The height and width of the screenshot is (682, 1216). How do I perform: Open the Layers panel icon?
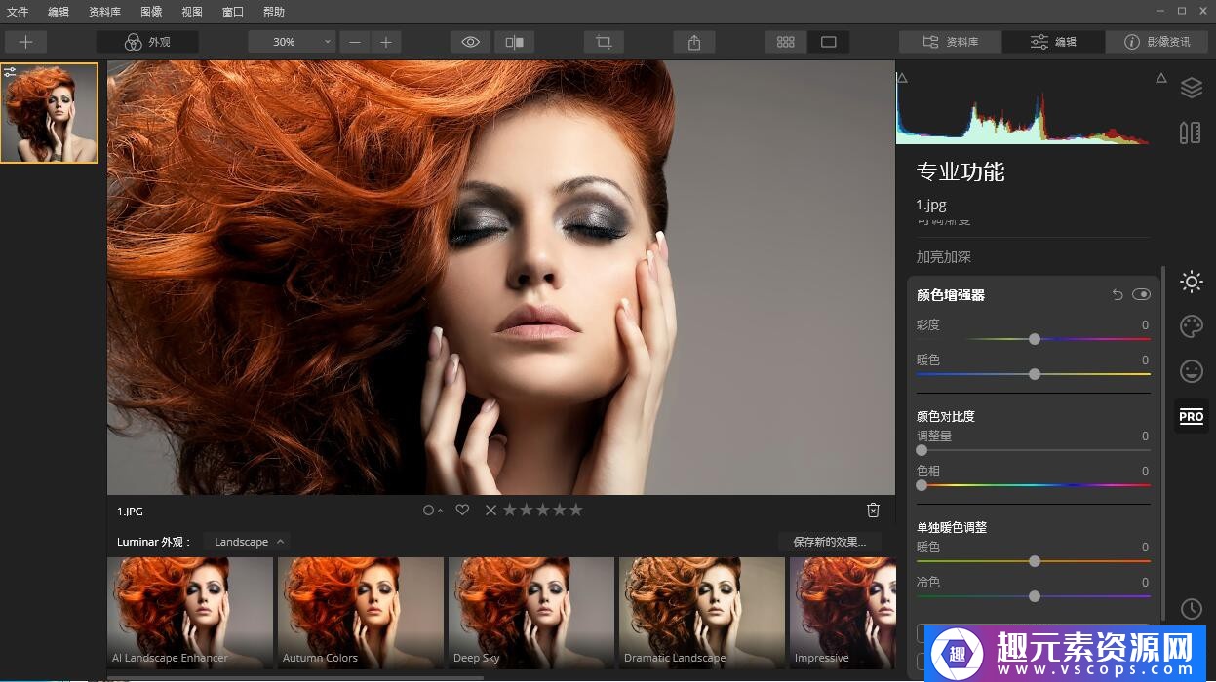pyautogui.click(x=1191, y=88)
